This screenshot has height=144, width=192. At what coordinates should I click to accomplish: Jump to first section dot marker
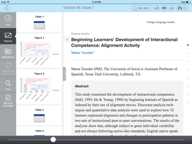(x=188, y=45)
